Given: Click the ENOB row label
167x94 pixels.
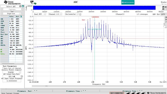Looking at the screenshot, I should [2, 28].
